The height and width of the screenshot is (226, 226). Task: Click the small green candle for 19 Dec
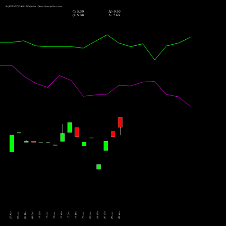point(84,144)
